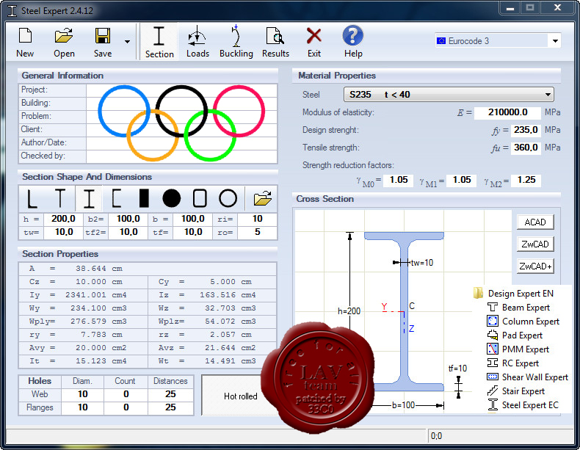Edit the tf2 thickness field

point(128,232)
